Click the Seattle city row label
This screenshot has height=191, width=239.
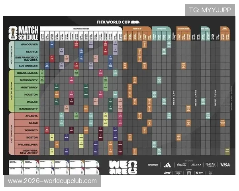pyautogui.click(x=27, y=52)
